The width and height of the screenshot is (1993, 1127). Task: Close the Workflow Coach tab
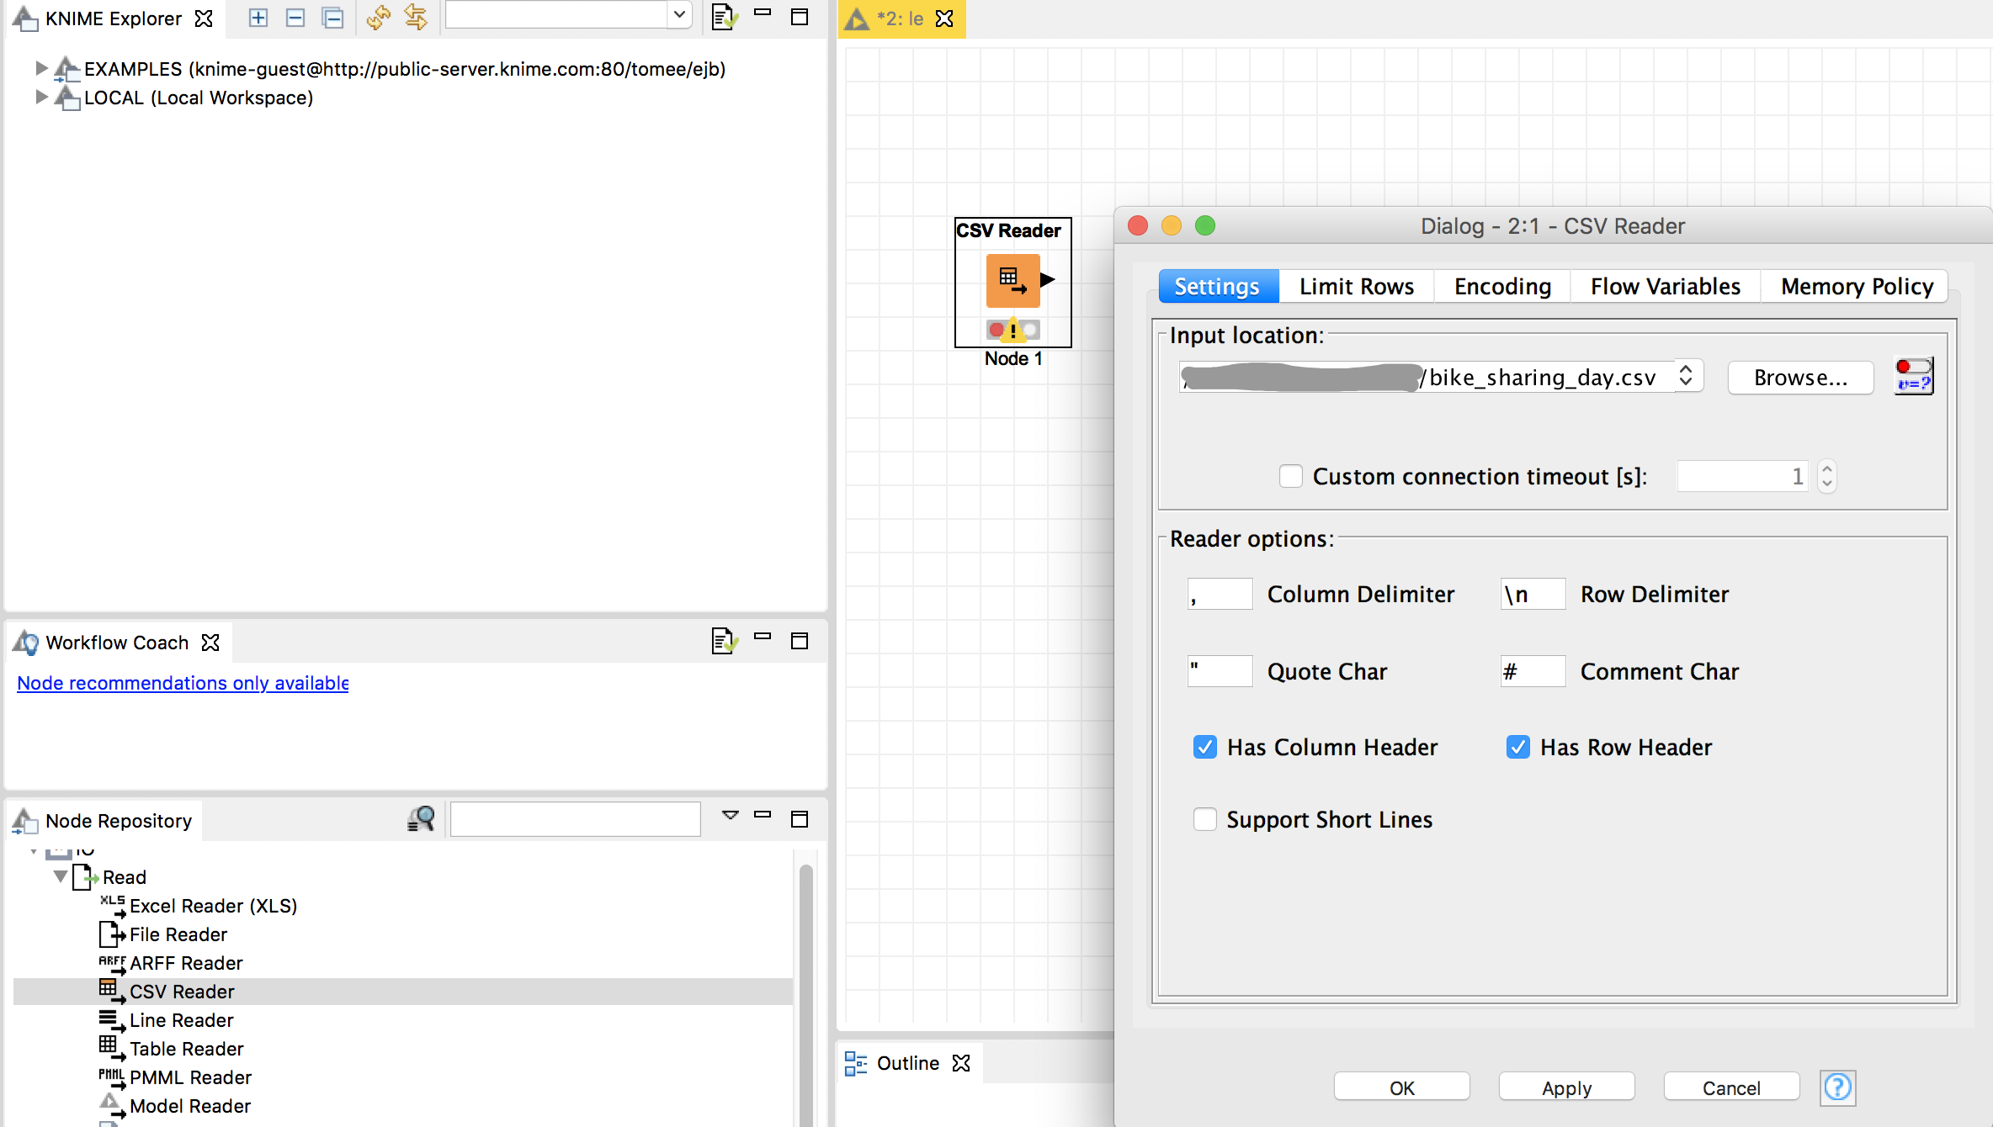[x=210, y=643]
